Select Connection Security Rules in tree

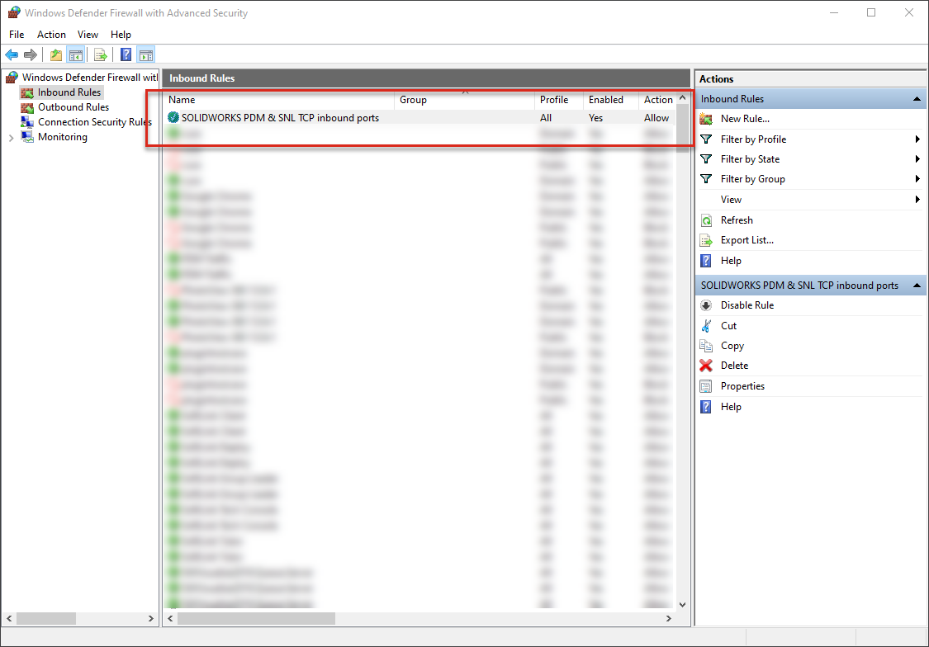(x=95, y=122)
